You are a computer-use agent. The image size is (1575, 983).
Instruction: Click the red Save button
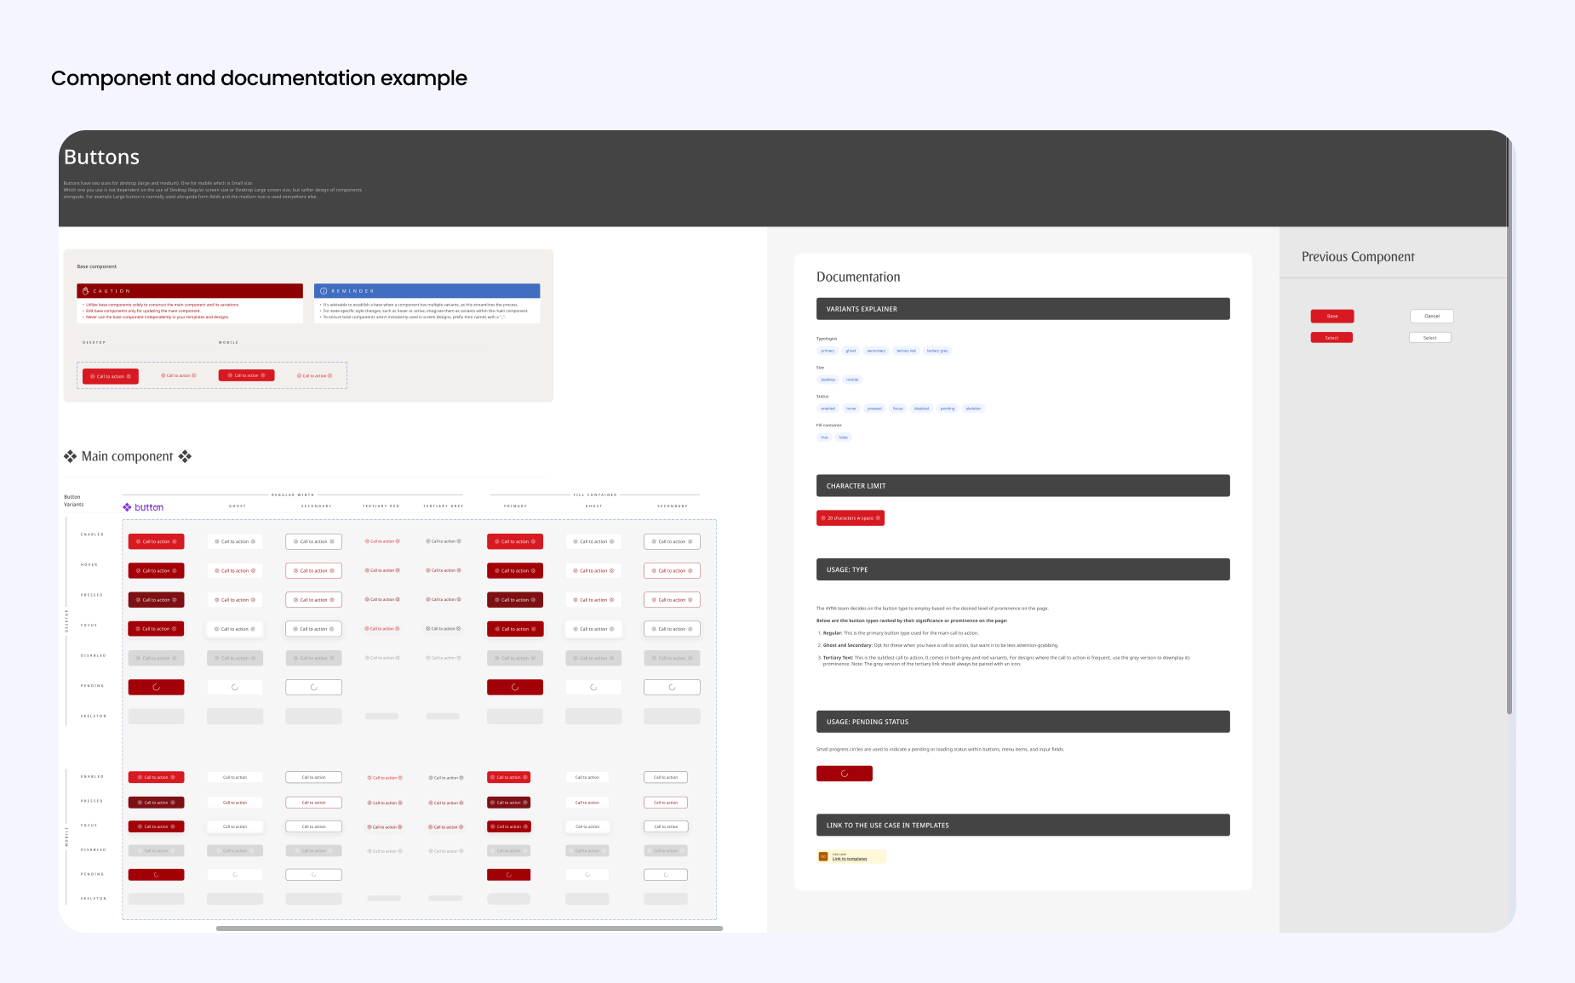coord(1332,317)
